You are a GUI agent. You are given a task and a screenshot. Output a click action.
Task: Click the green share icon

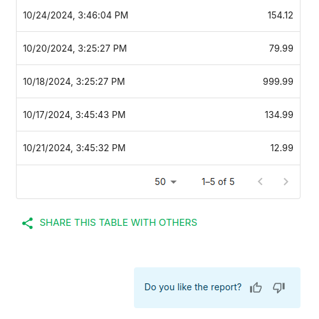click(x=27, y=223)
